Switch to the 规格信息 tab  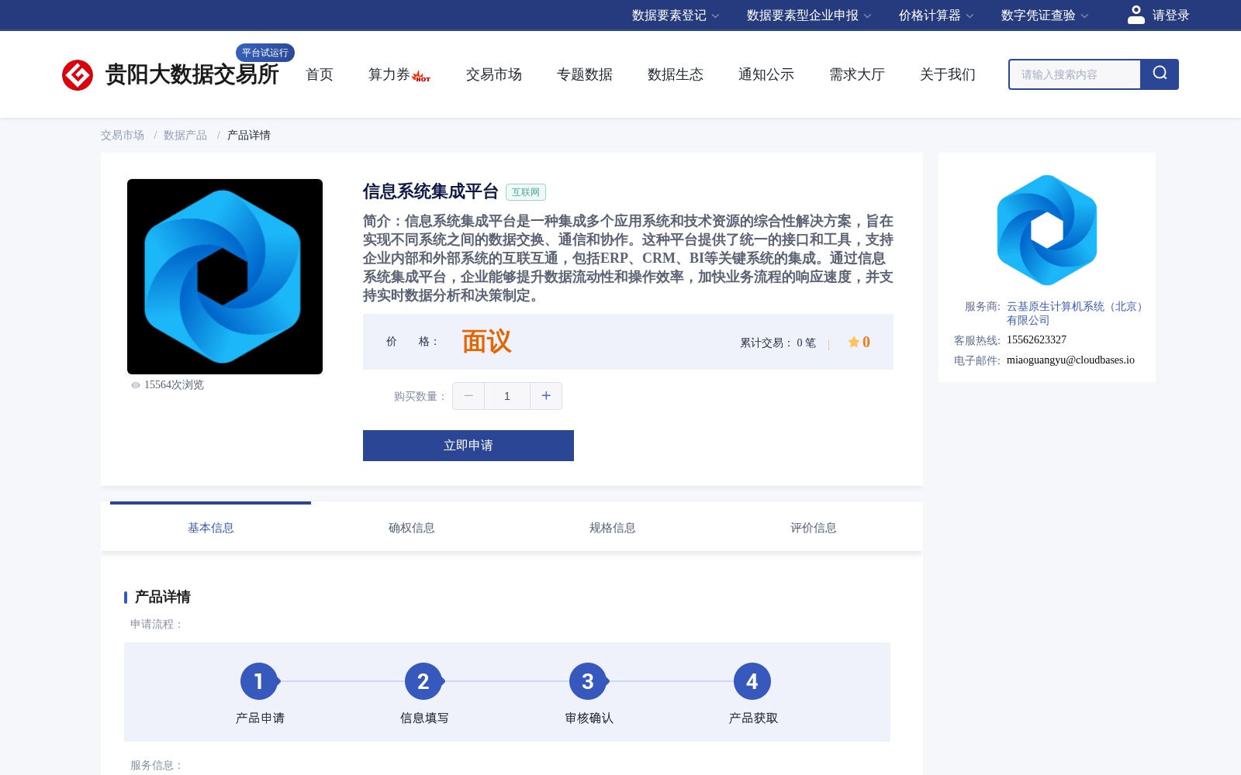click(613, 528)
